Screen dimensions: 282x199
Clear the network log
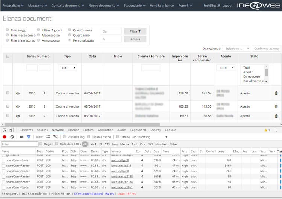click(12, 137)
